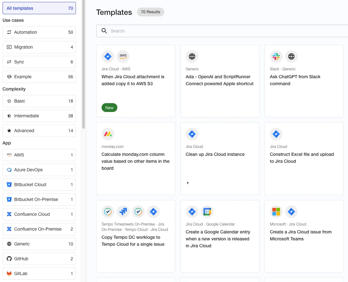Filter by Basic complexity
Viewport: 348px width, 282px height.
tap(39, 101)
